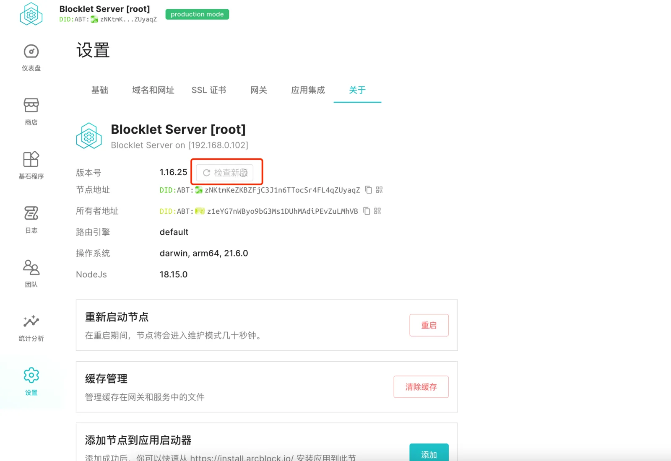Click the 重新启动节点 heading
The height and width of the screenshot is (461, 671).
[117, 317]
